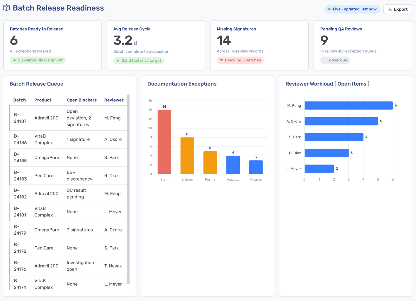Select L. Meyer workload bar

pyautogui.click(x=319, y=169)
